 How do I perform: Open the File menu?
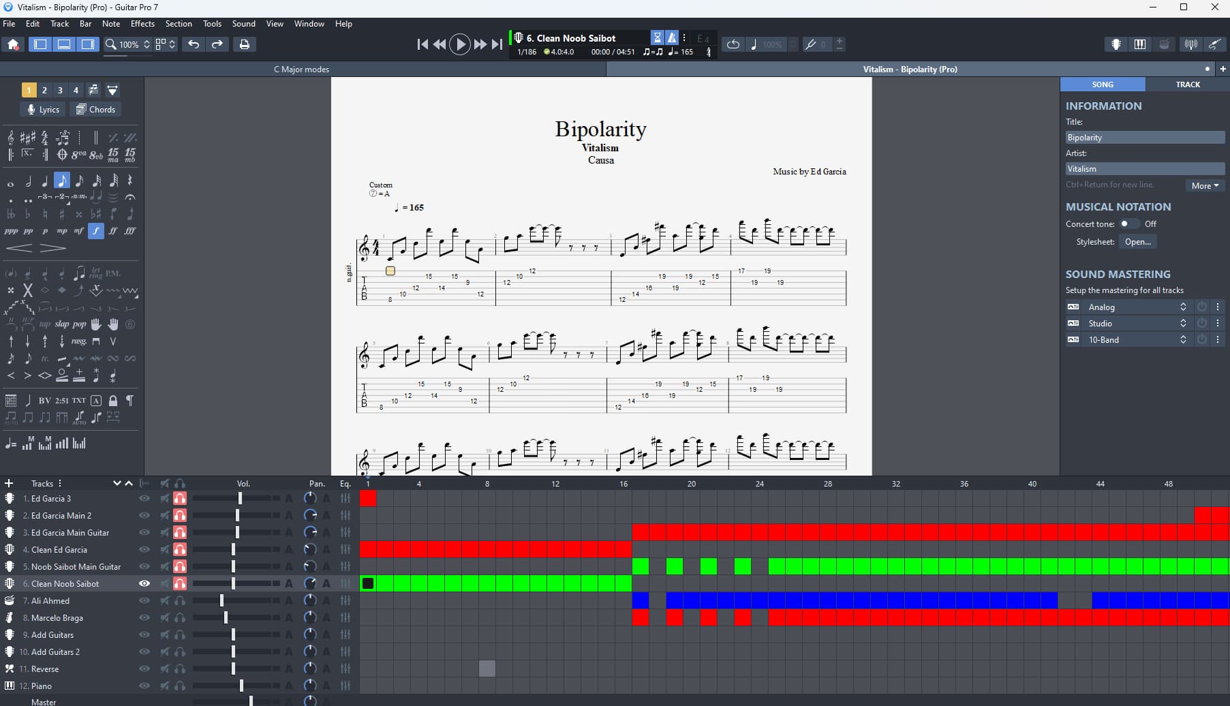(x=10, y=24)
